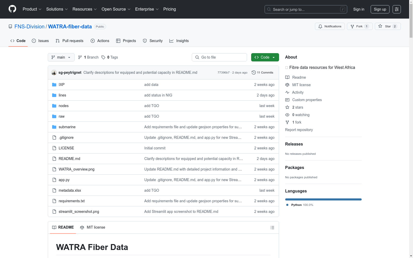Click the Sign up button

(380, 9)
